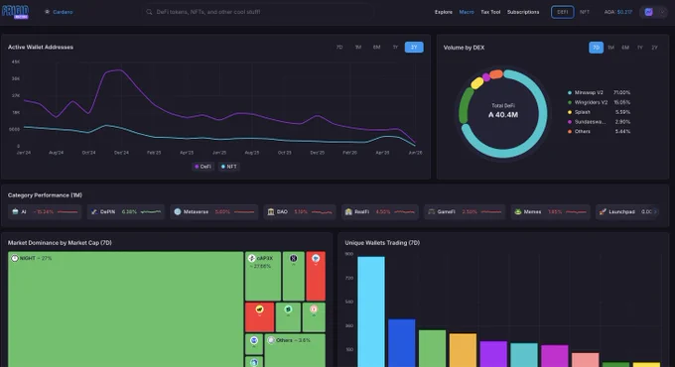
Task: Click the AI category icon
Action: click(x=16, y=211)
